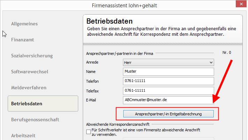Image resolution: width=248 pixels, height=140 pixels.
Task: Open the Meldeverfahren section
Action: [29, 88]
